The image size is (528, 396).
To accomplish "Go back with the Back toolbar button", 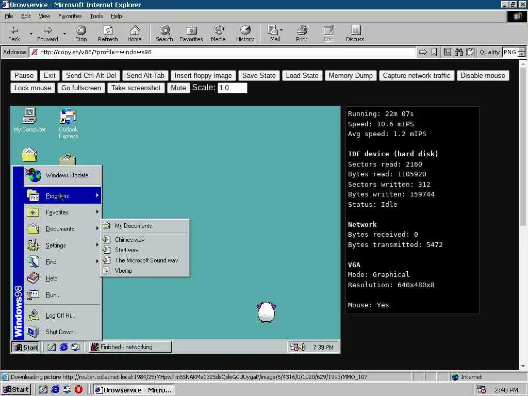I will click(14, 34).
